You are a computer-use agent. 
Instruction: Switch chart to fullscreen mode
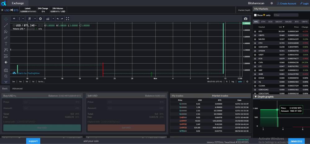tap(67, 19)
